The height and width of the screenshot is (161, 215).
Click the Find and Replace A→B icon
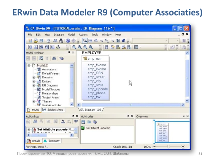click(61, 41)
